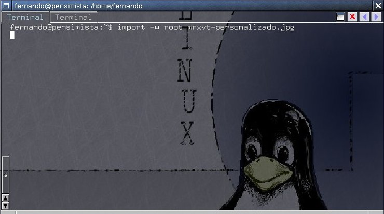Go to the previous tab with the left arrow
This screenshot has width=384, height=214.
364,17
